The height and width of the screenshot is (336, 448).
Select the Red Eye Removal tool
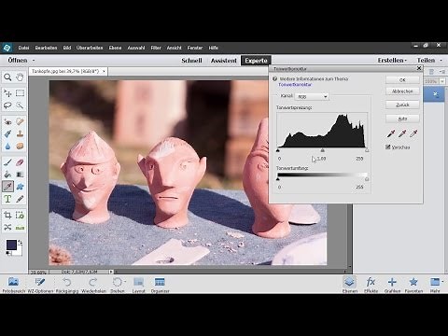[x=7, y=121]
